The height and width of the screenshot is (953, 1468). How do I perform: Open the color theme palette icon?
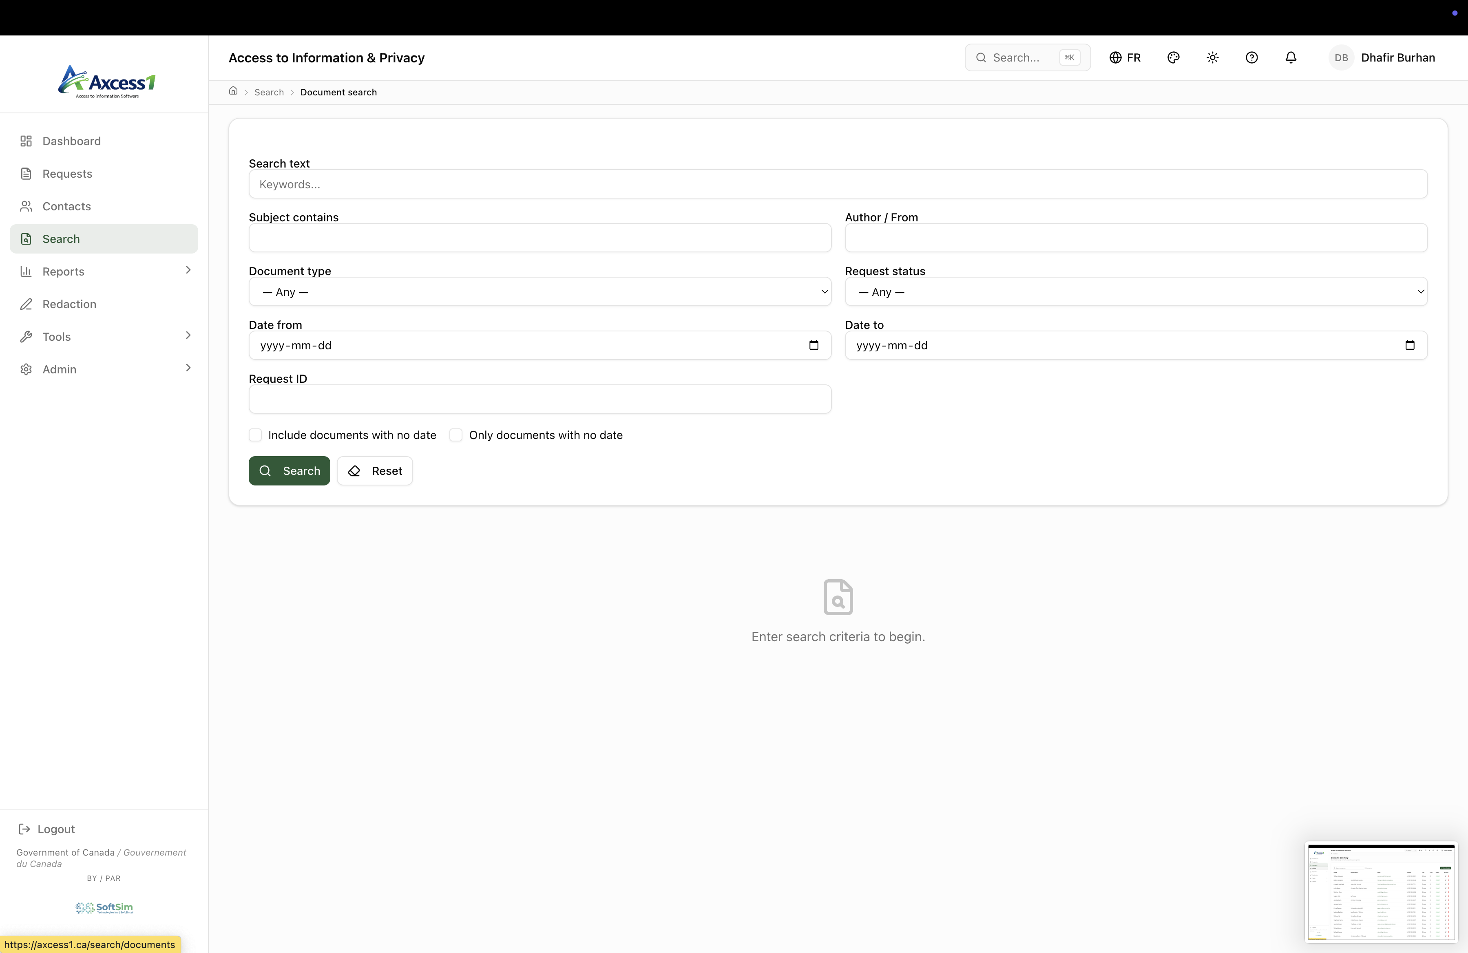(x=1173, y=57)
